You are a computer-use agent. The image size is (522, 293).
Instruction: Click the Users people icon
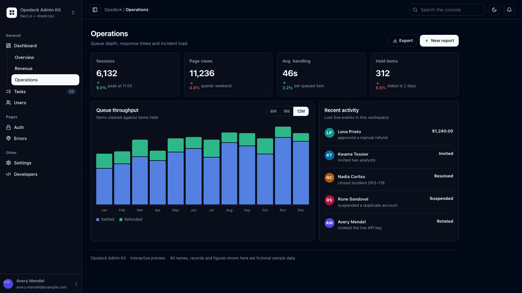[x=8, y=103]
